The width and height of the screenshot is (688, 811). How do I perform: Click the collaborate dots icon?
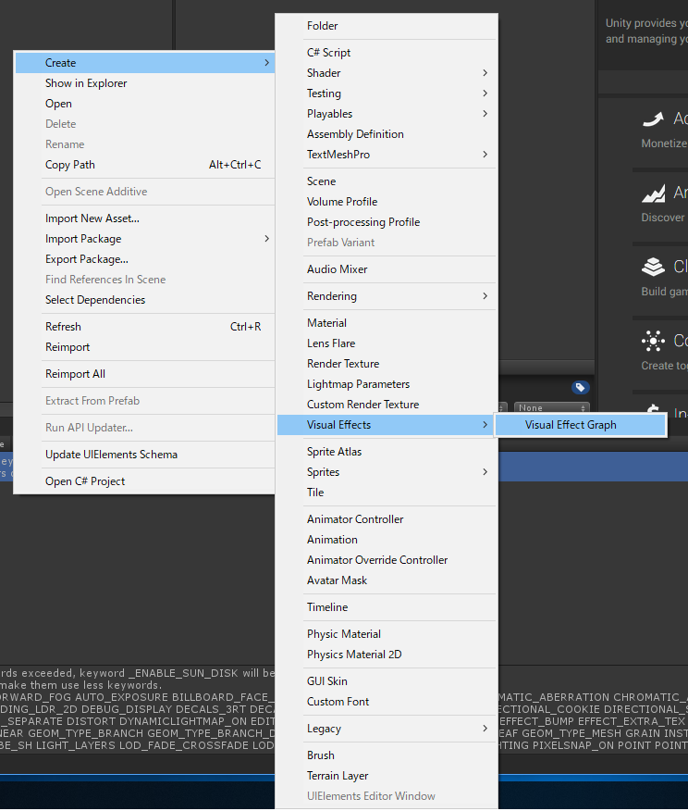[x=654, y=341]
